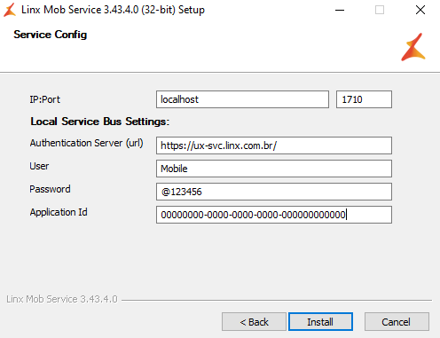Close the Linx Mob Service setup

point(420,10)
